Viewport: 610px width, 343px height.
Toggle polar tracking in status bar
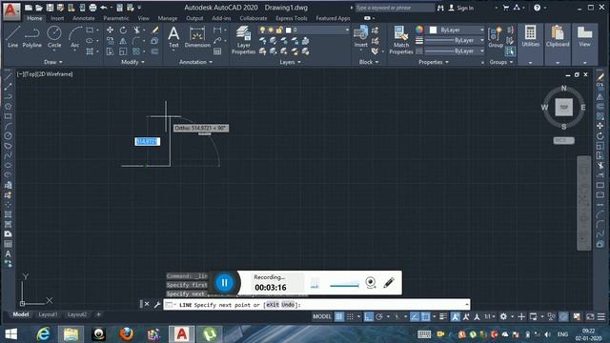pos(379,316)
